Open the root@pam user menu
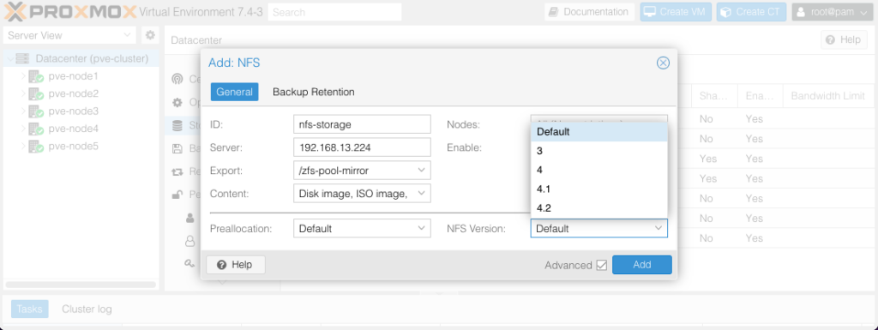The image size is (878, 330). point(832,12)
